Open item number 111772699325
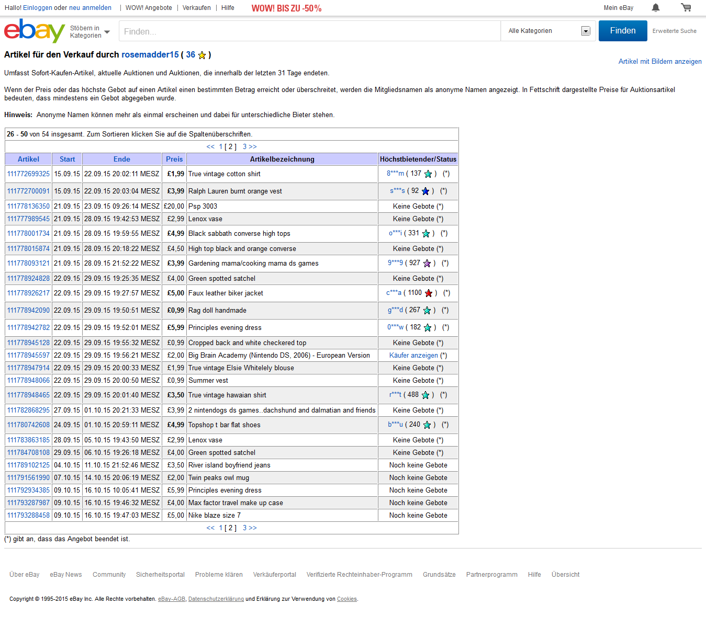706x628 pixels. tap(28, 174)
